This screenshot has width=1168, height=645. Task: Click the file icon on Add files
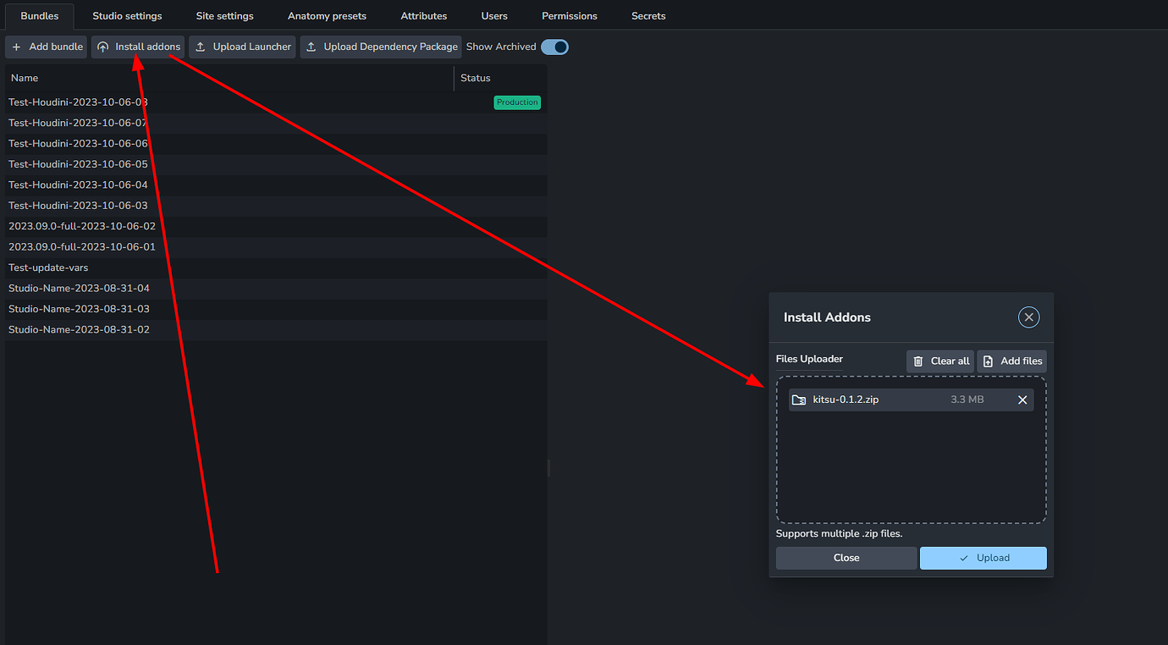(x=988, y=360)
